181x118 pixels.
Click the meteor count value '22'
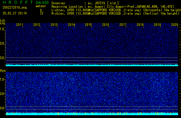42,13
